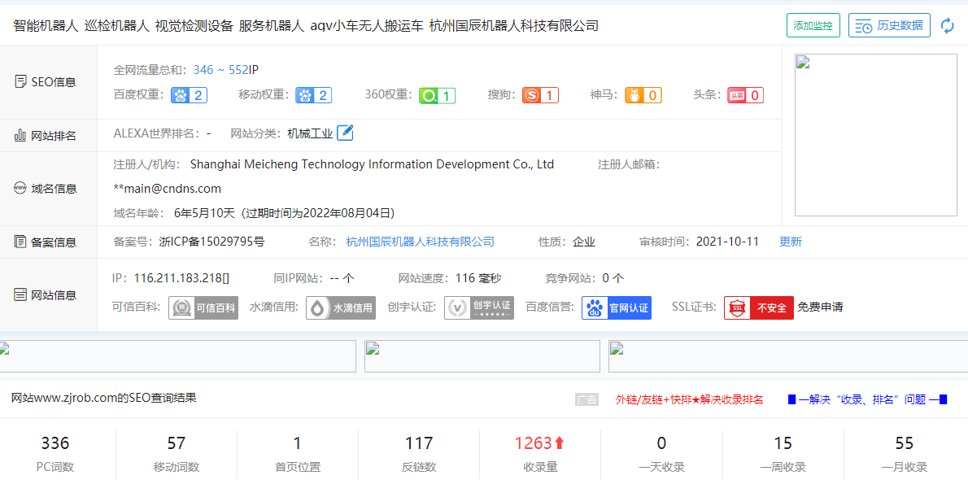Click the 备案信息 document icon
The height and width of the screenshot is (497, 968).
point(20,242)
